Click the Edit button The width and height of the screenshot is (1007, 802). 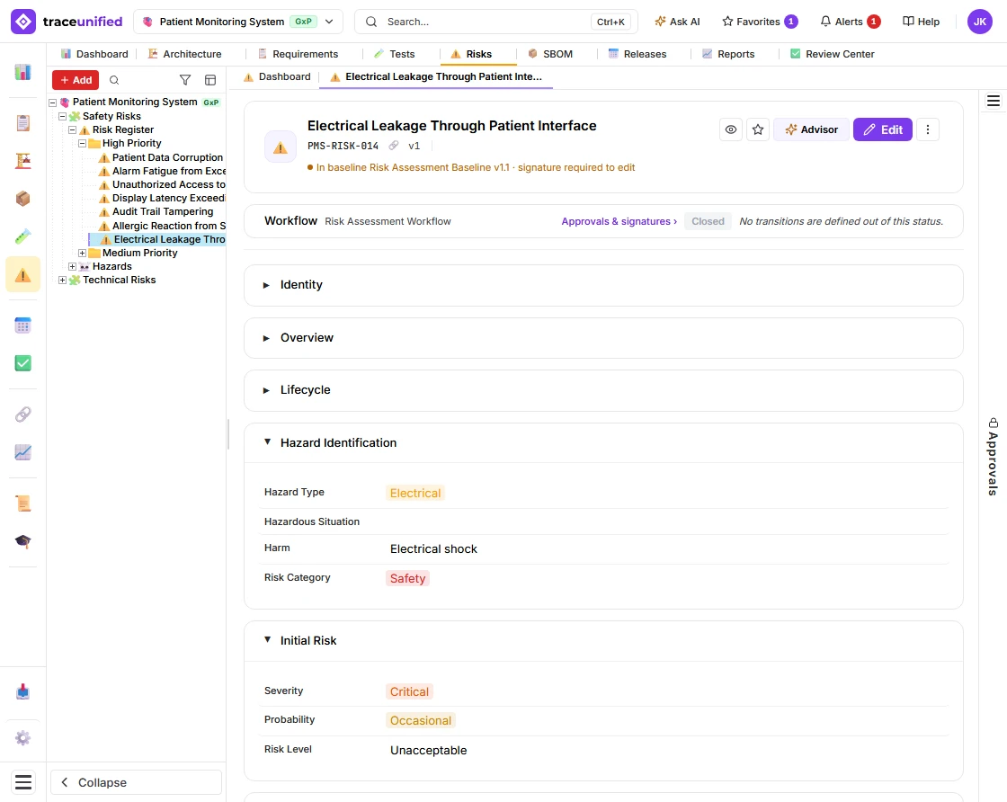coord(882,129)
